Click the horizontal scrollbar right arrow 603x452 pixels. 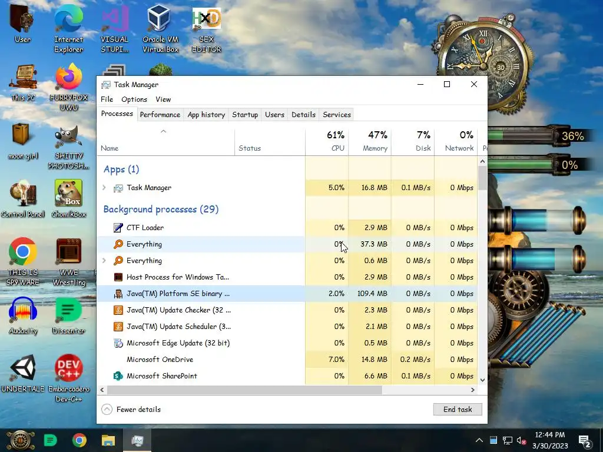pos(473,390)
